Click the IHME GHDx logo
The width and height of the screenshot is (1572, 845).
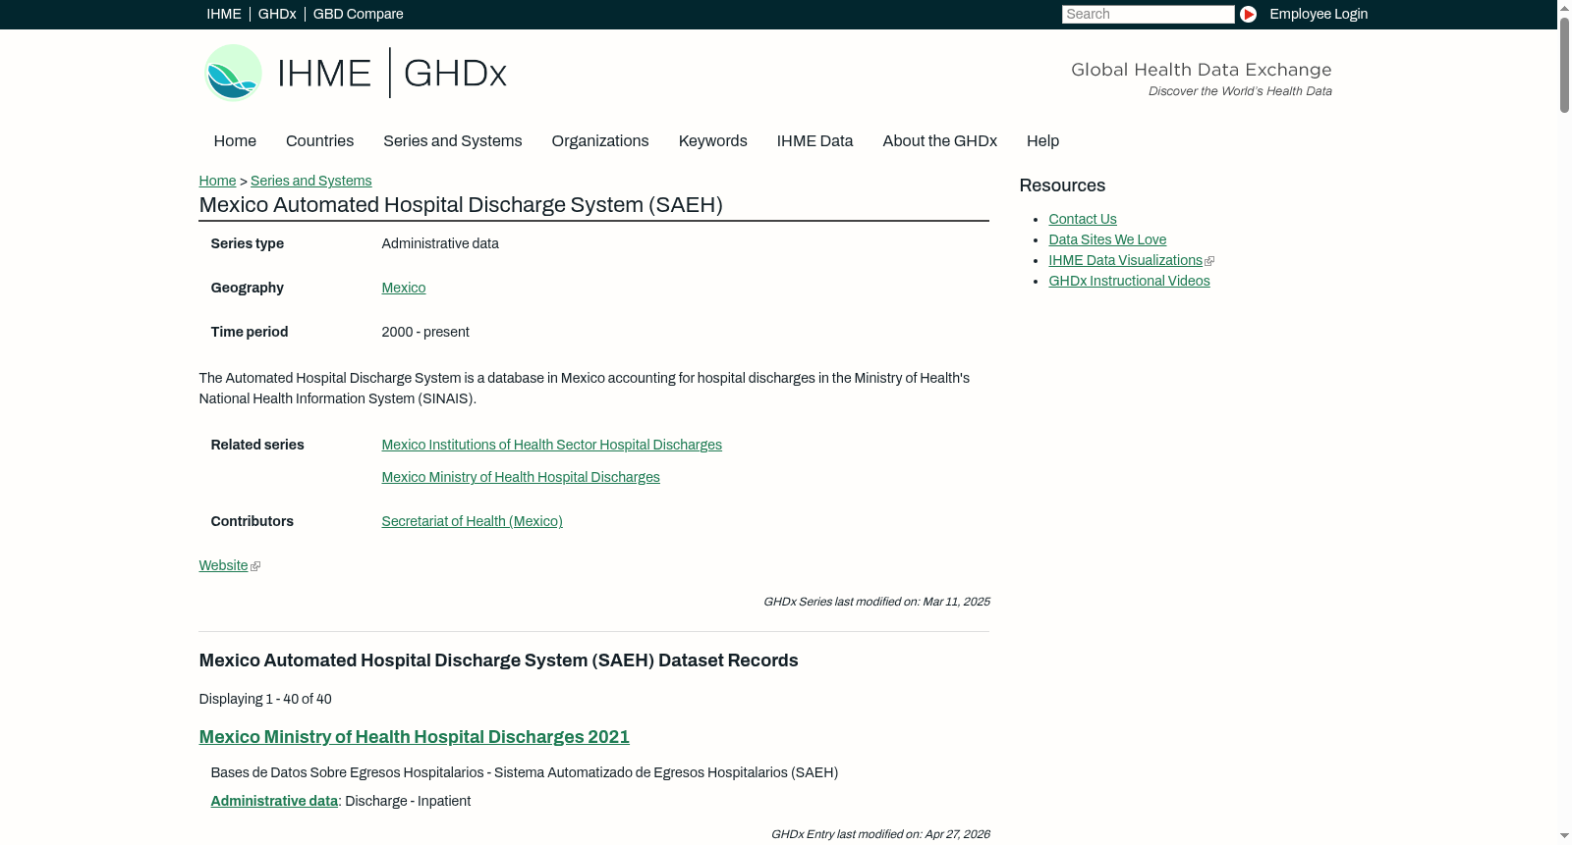click(x=356, y=73)
